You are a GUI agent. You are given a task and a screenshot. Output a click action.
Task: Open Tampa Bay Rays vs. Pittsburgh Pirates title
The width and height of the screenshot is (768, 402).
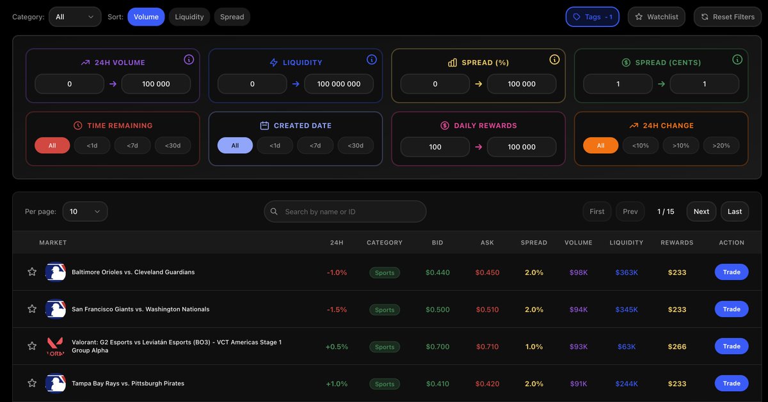[128, 383]
